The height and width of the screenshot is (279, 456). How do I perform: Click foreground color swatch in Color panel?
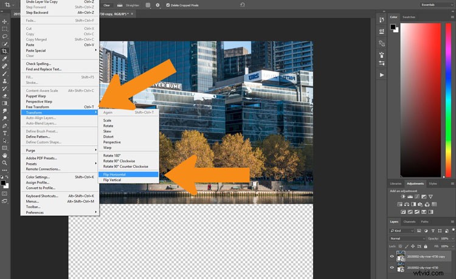tap(393, 27)
